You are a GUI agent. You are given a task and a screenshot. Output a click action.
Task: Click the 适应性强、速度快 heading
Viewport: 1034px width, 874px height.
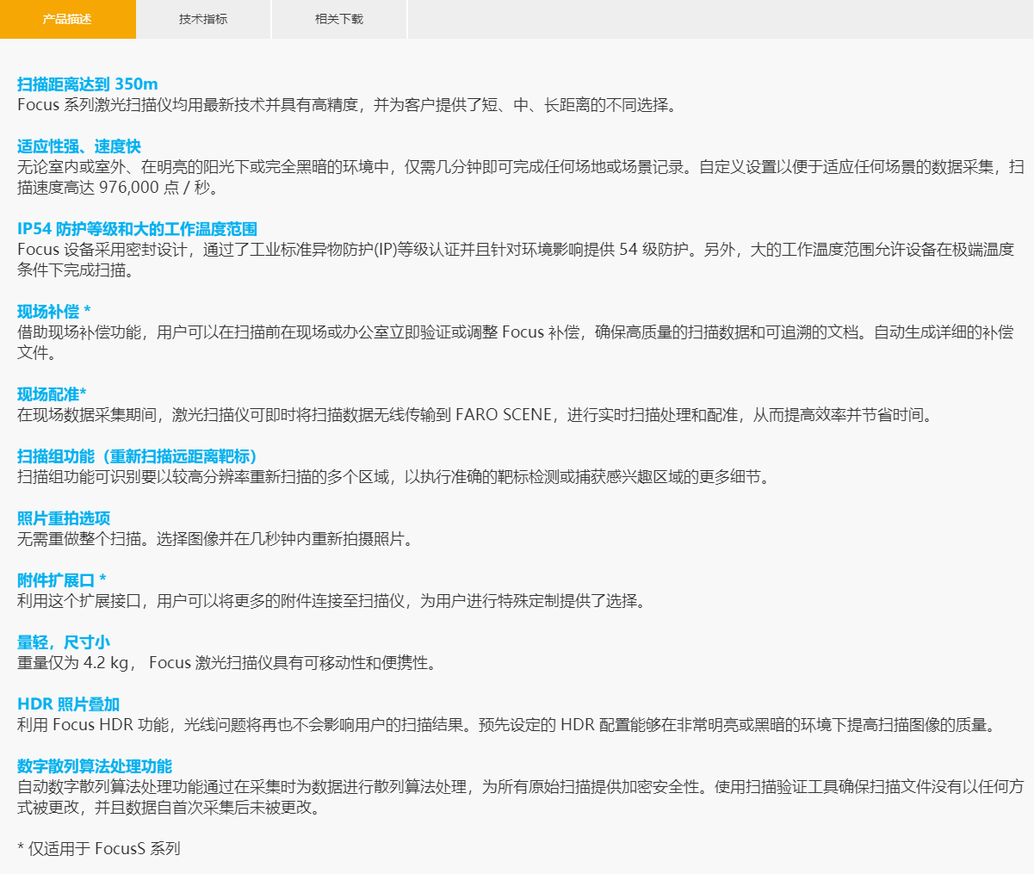tap(79, 146)
